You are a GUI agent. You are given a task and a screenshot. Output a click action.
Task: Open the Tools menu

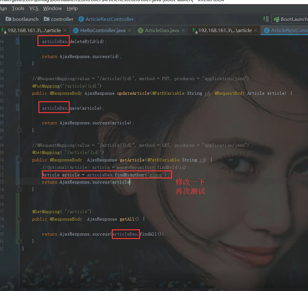pyautogui.click(x=18, y=8)
